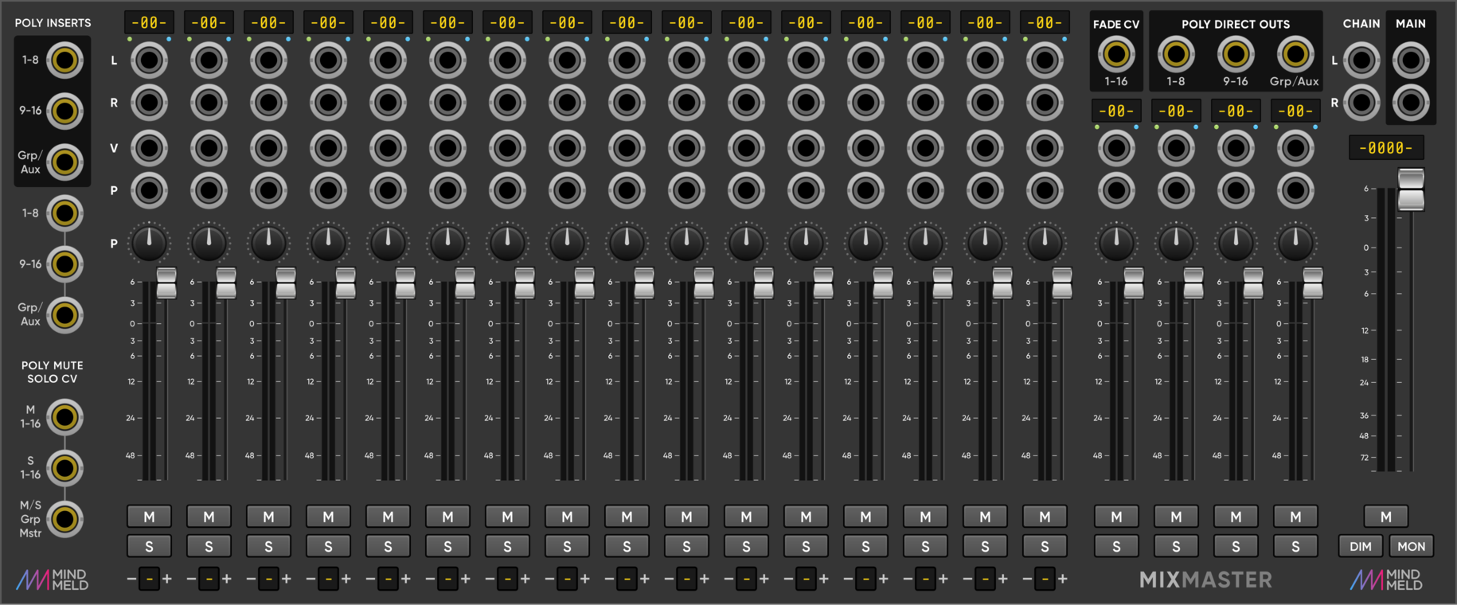This screenshot has height=605, width=1457.
Task: Click the fourth group's pan knob
Action: click(x=1295, y=243)
